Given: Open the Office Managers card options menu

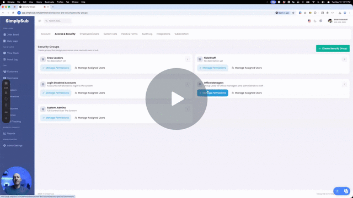Looking at the screenshot, I should click(344, 84).
